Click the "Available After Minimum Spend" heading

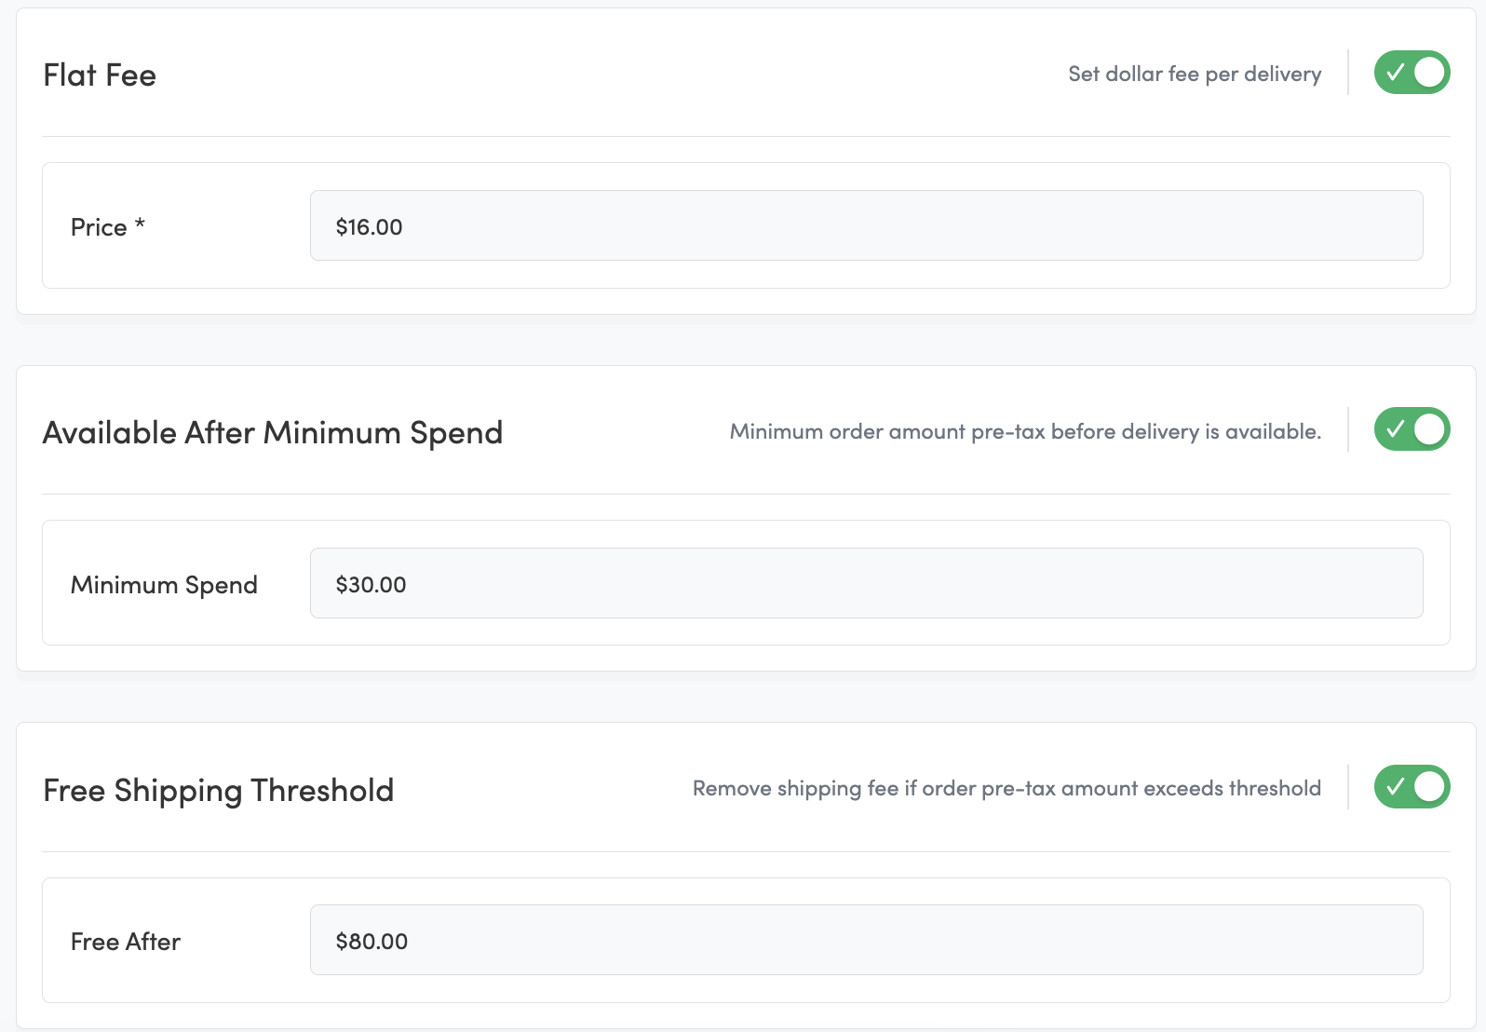pos(273,433)
